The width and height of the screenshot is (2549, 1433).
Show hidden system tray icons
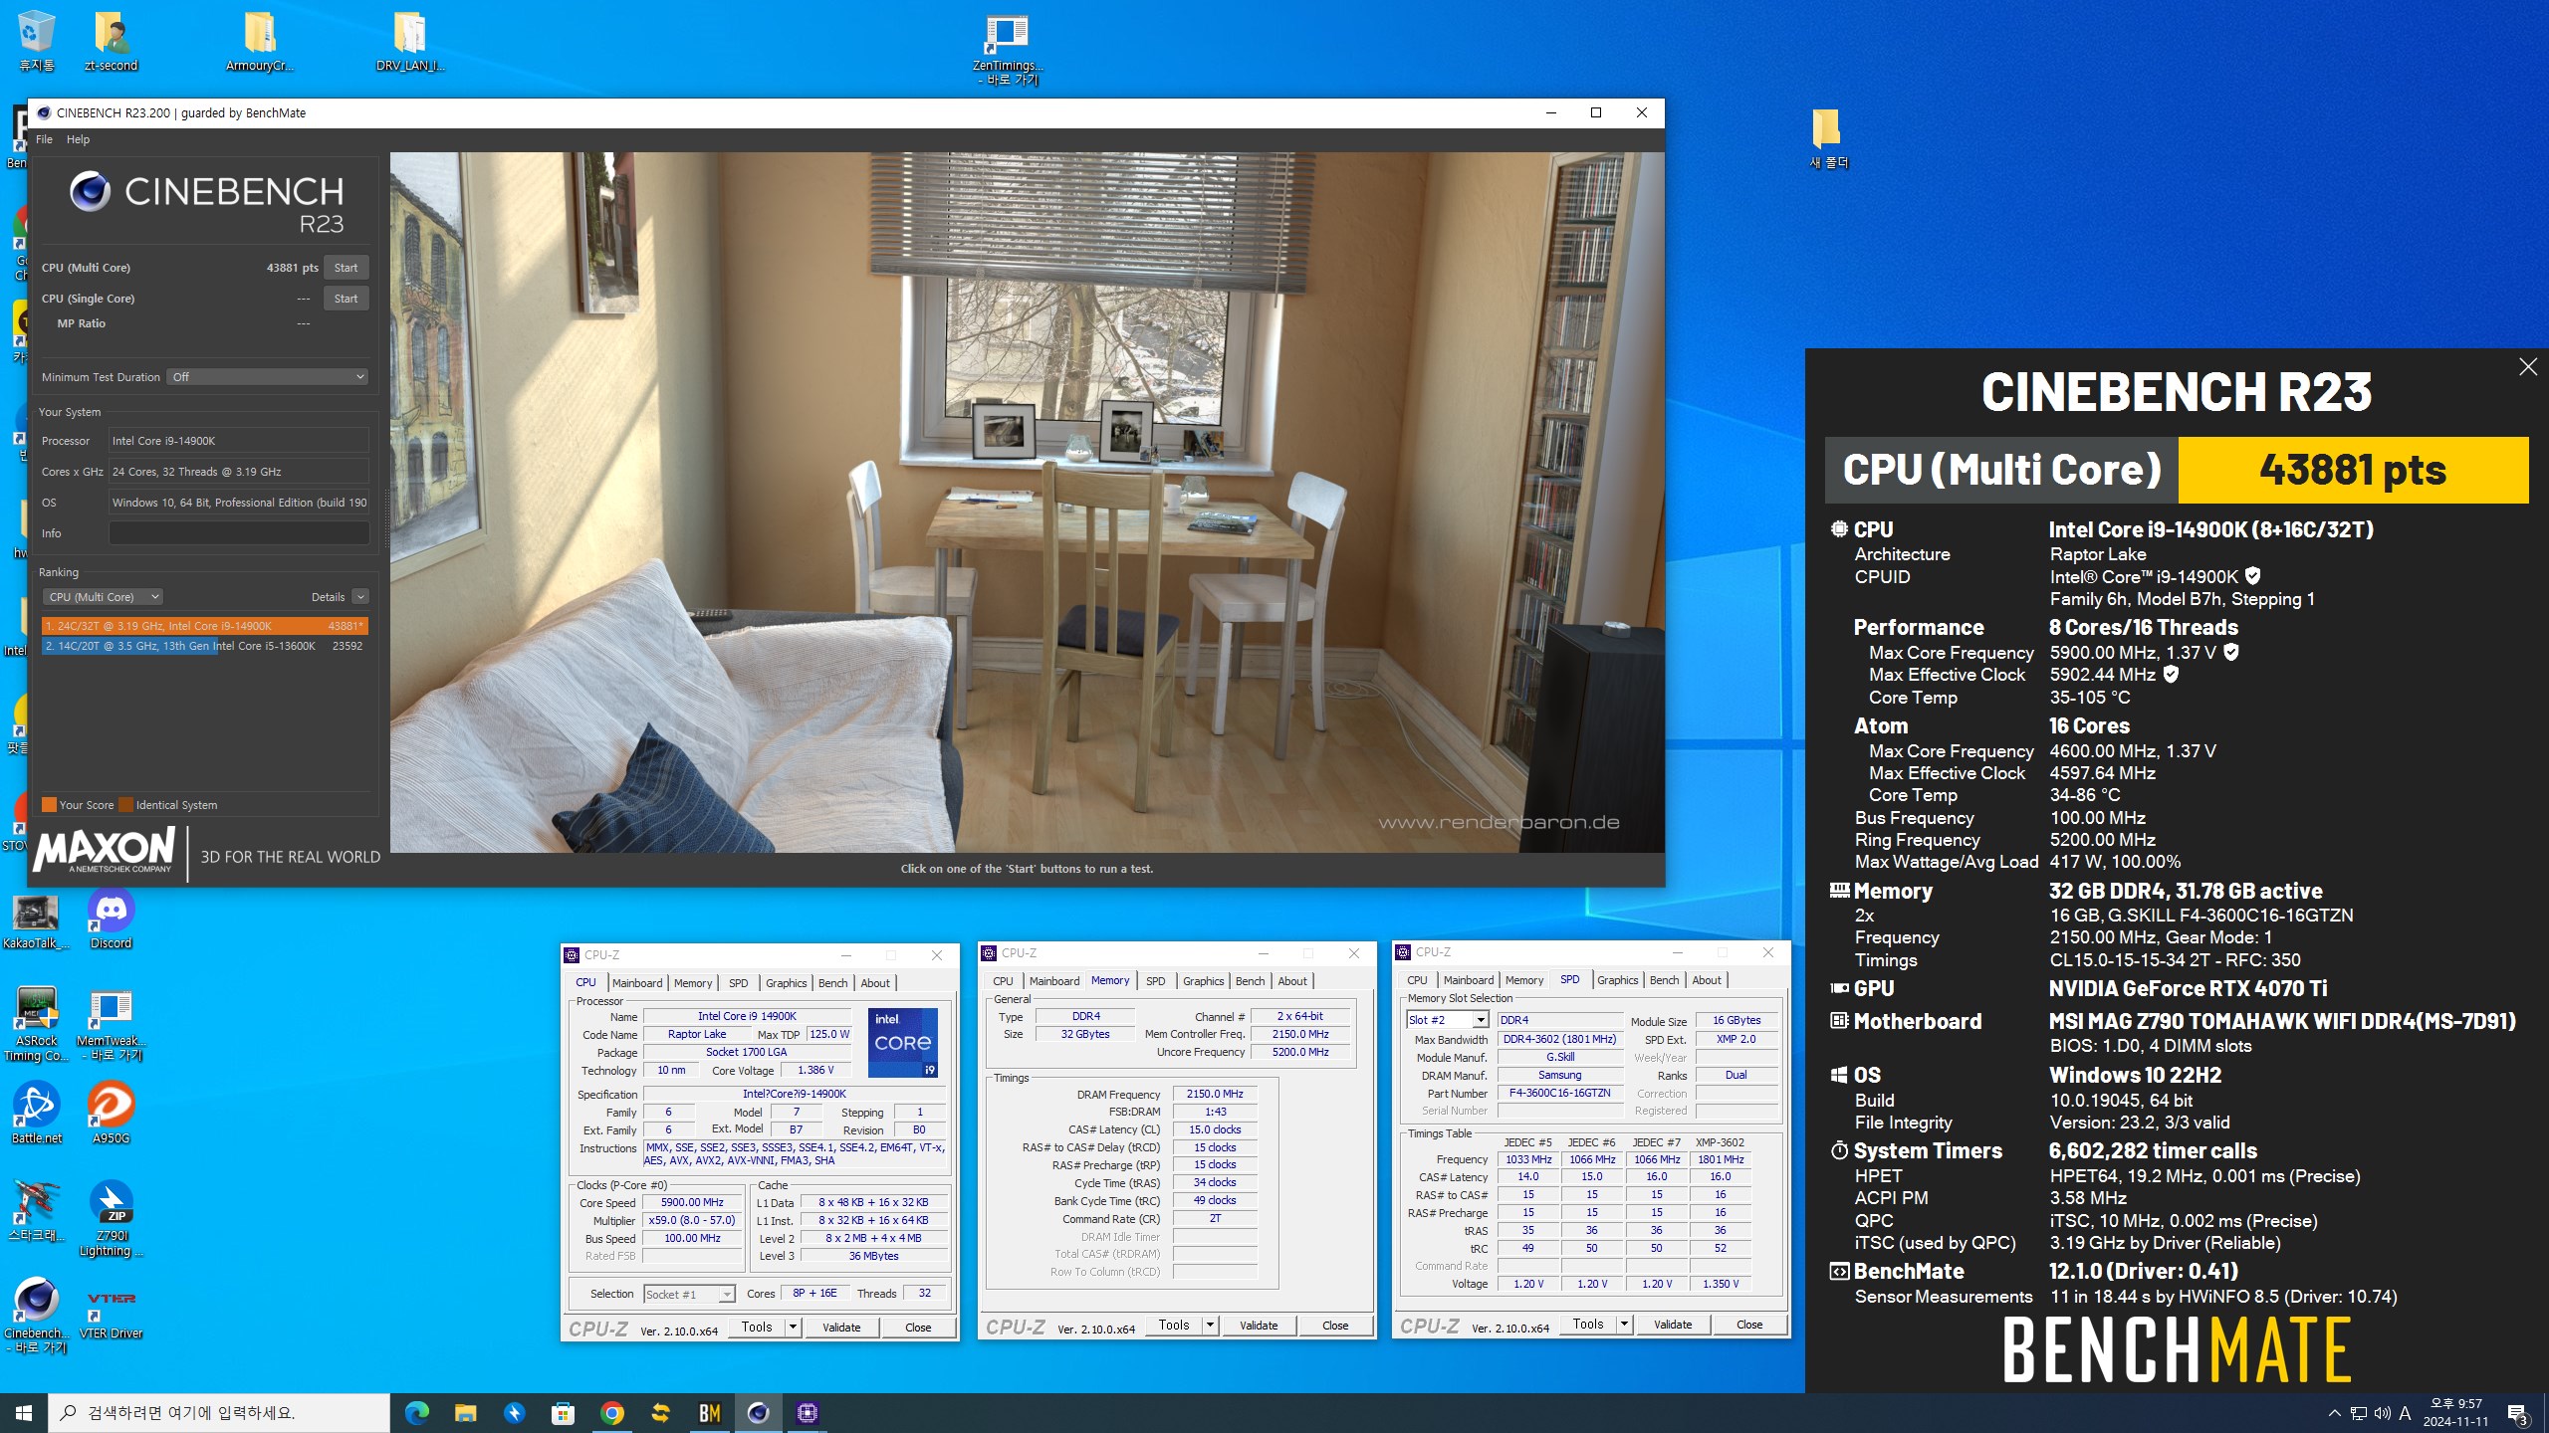point(2334,1412)
